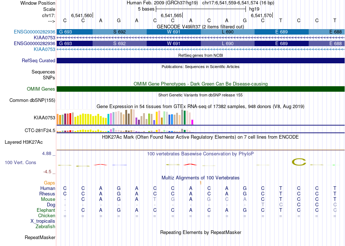The height and width of the screenshot is (246, 345).
Task: Click the large olive C conservation logo
Action: [x=299, y=162]
